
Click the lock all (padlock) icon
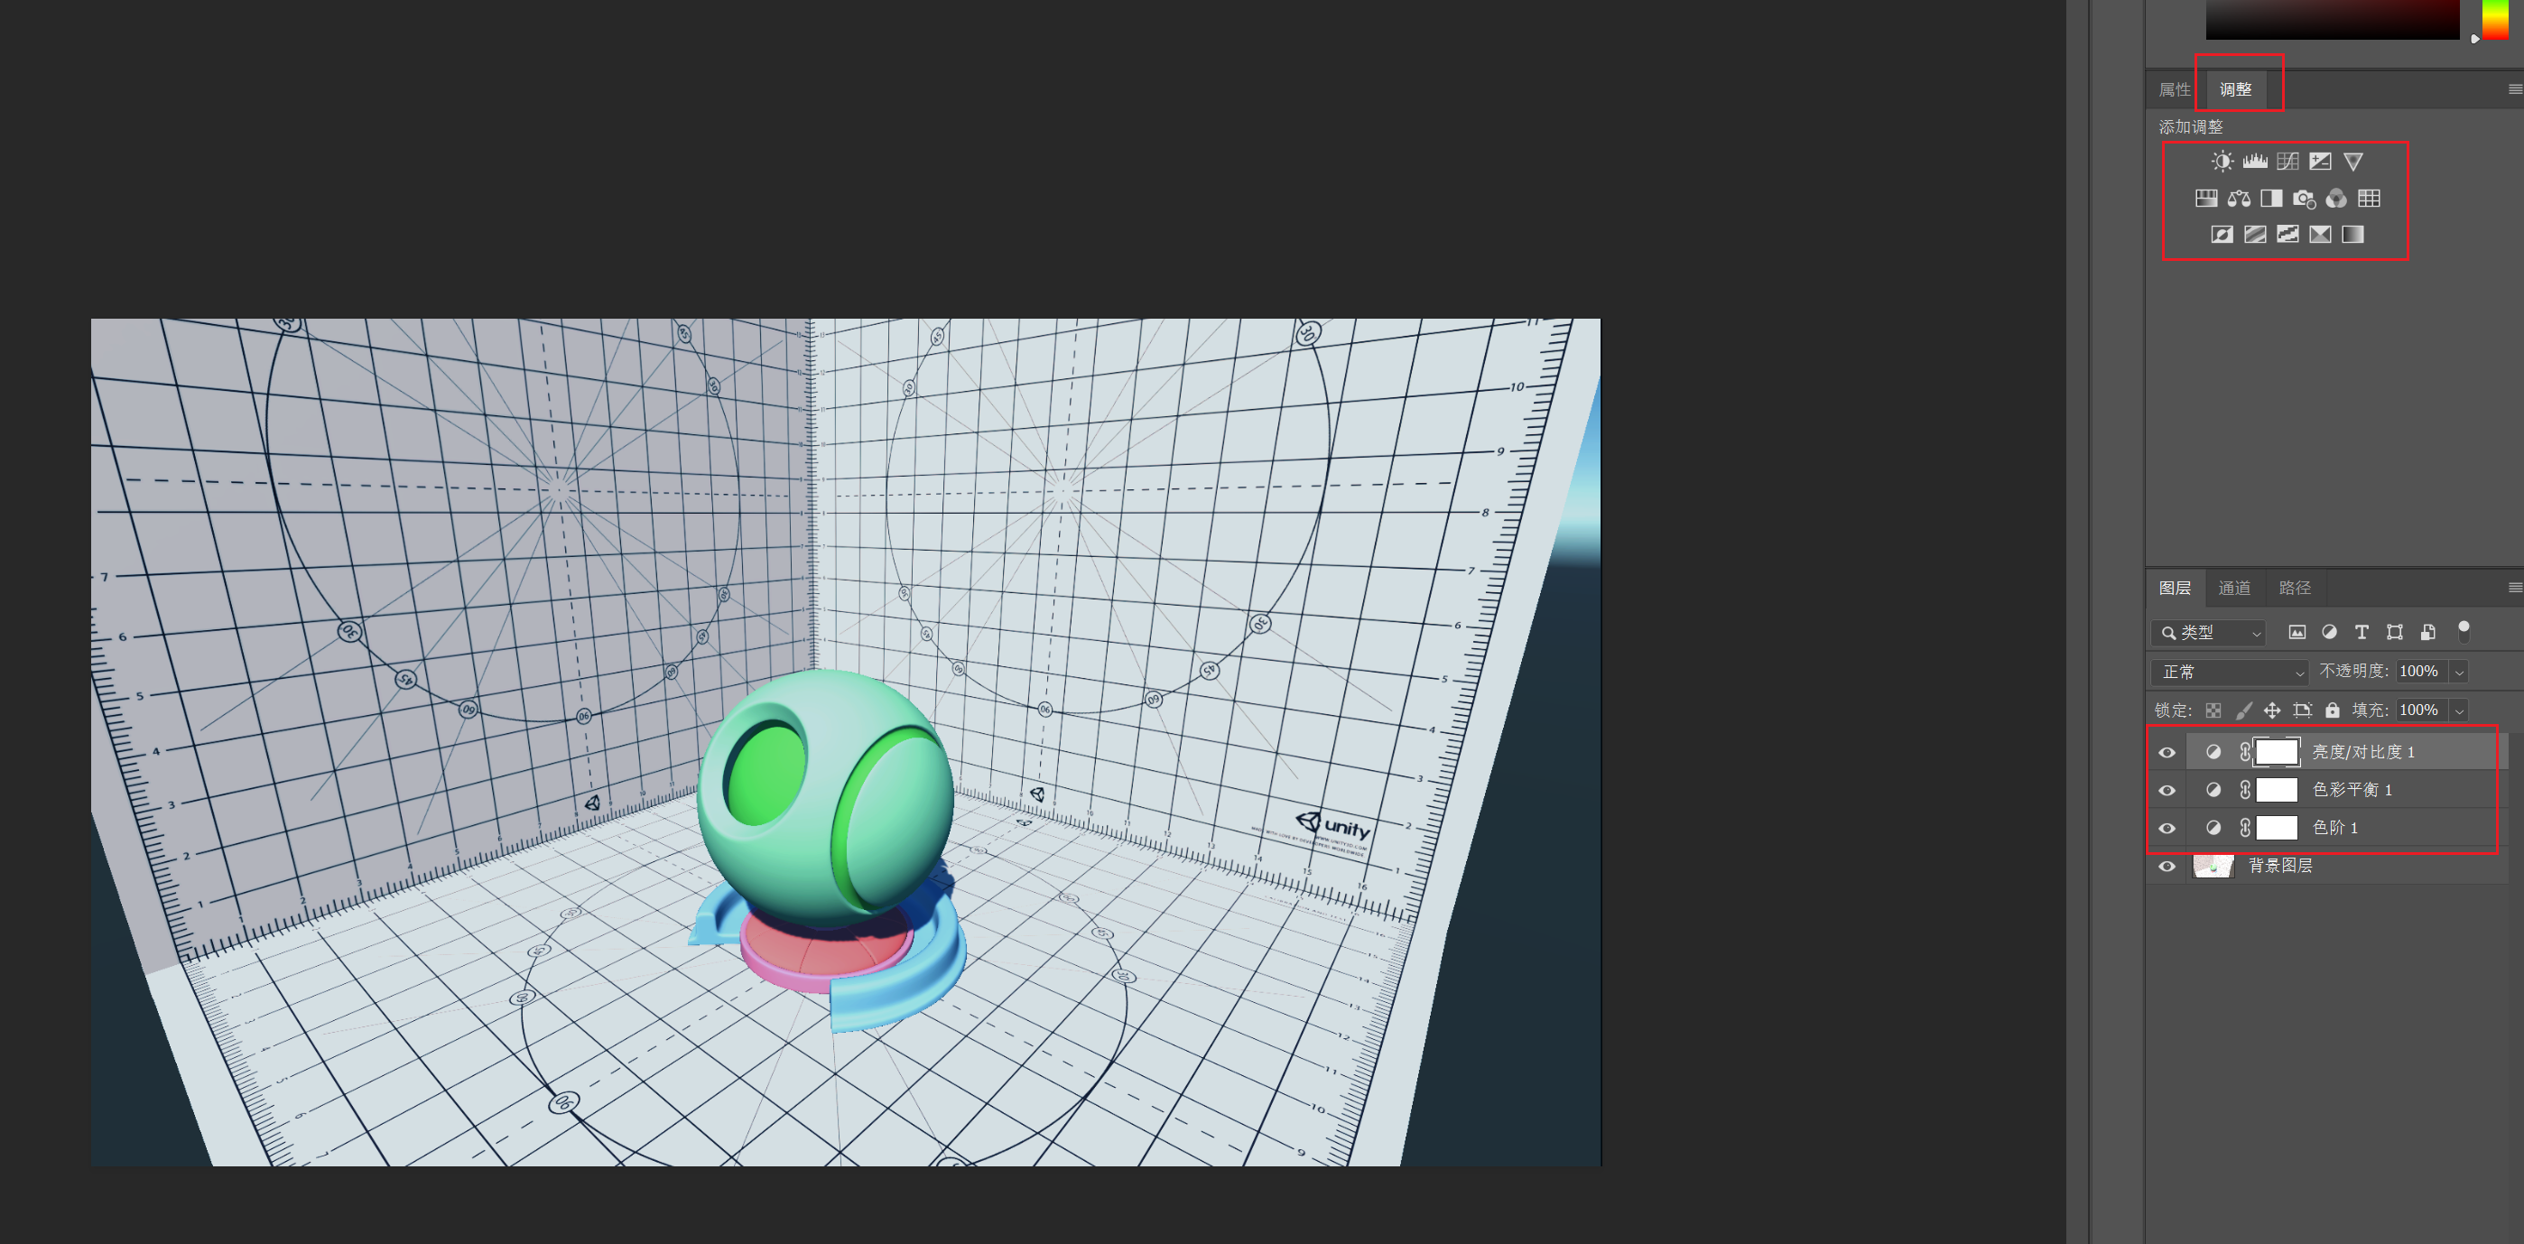point(2332,710)
